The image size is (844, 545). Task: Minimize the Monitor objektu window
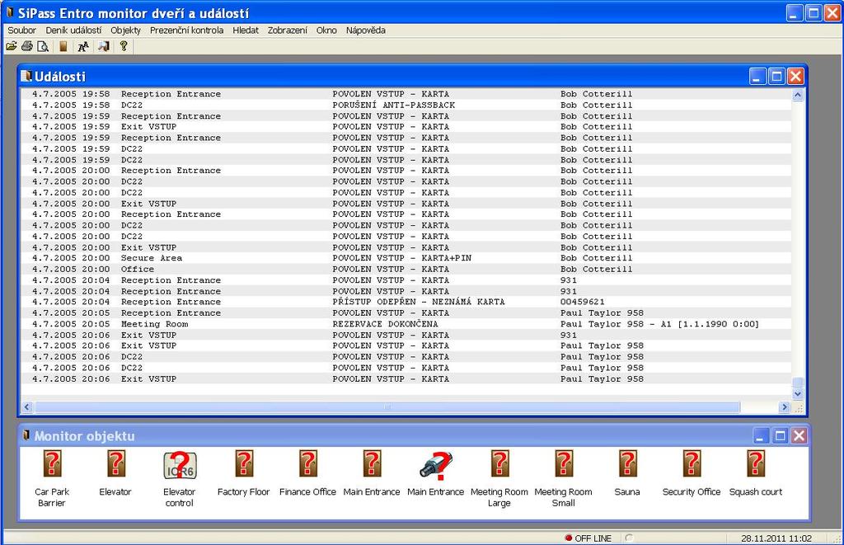(761, 435)
